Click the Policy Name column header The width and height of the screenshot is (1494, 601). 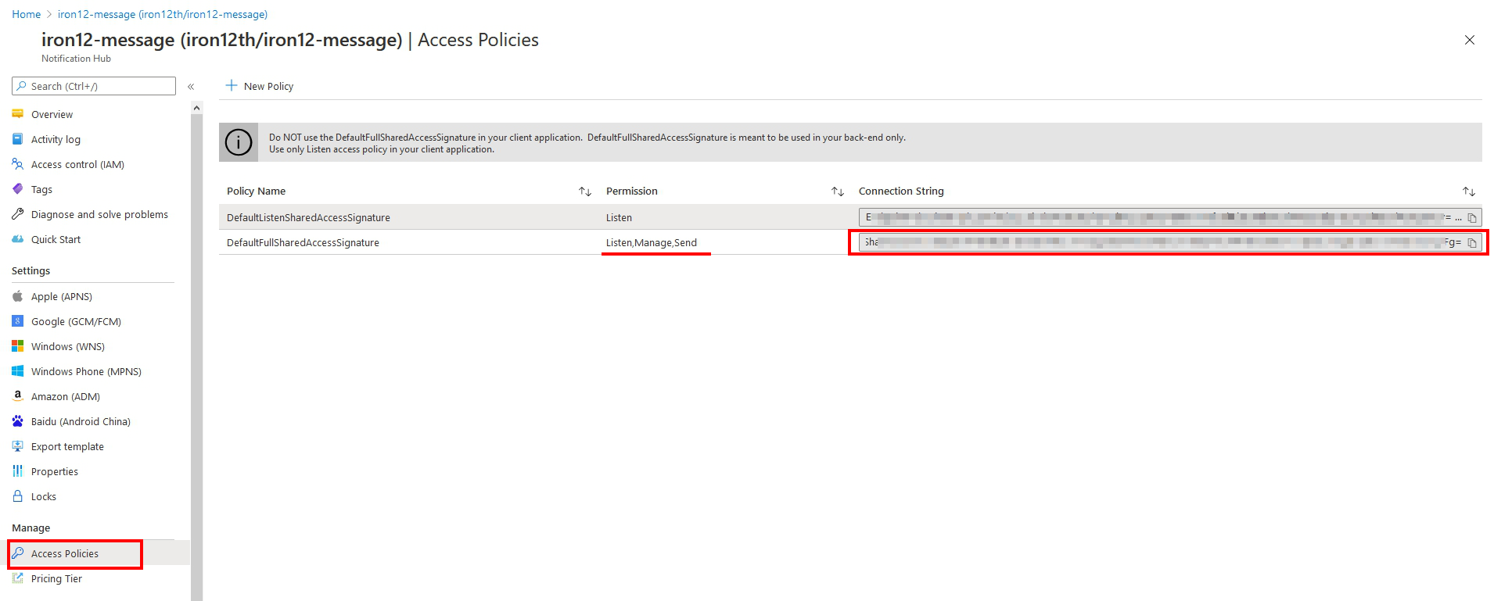tap(256, 191)
